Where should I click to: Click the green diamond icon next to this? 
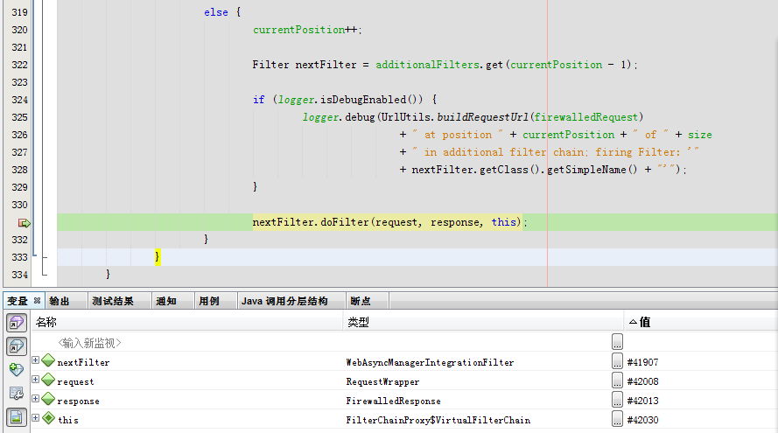click(x=48, y=418)
